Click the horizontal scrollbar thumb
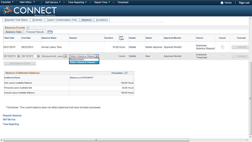Viewport: 252px width, 142px height. click(x=96, y=140)
